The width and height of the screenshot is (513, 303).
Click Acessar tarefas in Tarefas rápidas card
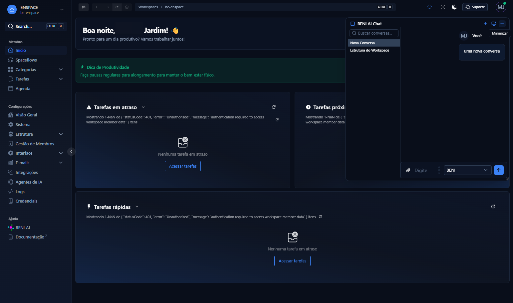(x=292, y=261)
